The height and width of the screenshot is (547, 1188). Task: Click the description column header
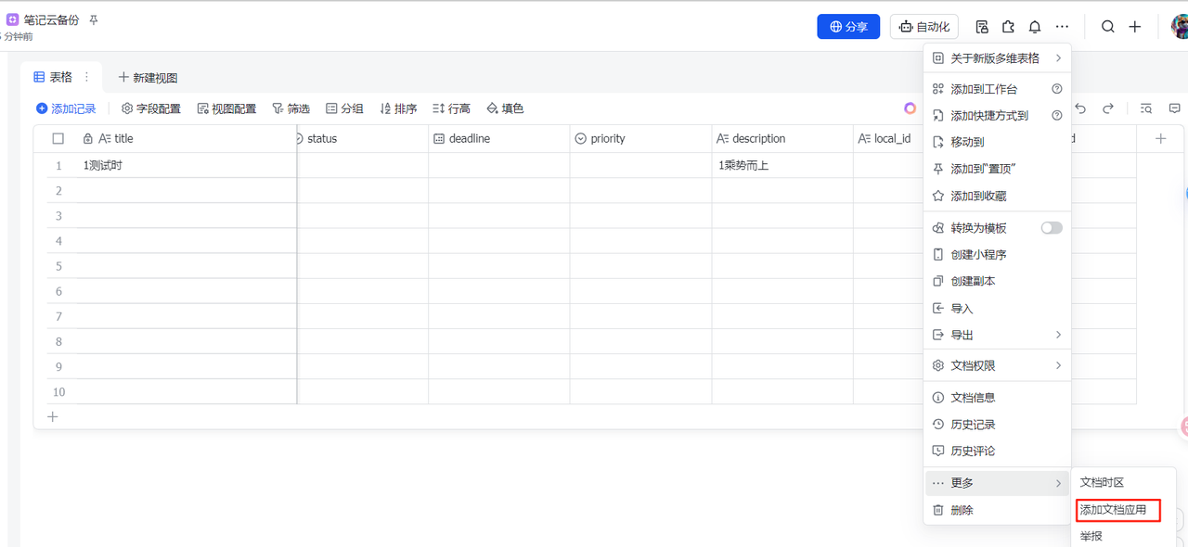[782, 138]
